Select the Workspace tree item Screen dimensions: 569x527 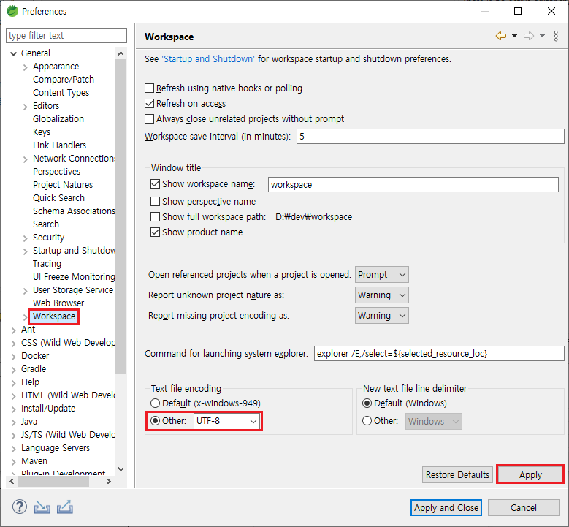(x=54, y=316)
